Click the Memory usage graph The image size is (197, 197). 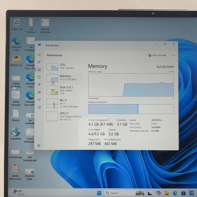131,85
